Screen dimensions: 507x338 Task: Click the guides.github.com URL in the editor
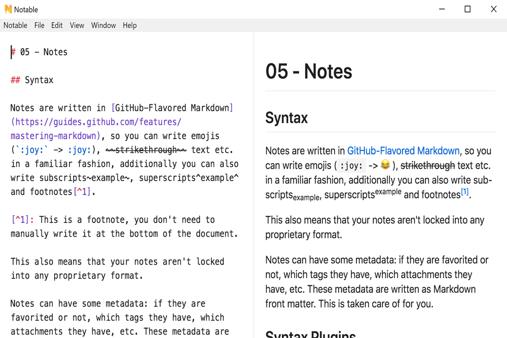96,122
